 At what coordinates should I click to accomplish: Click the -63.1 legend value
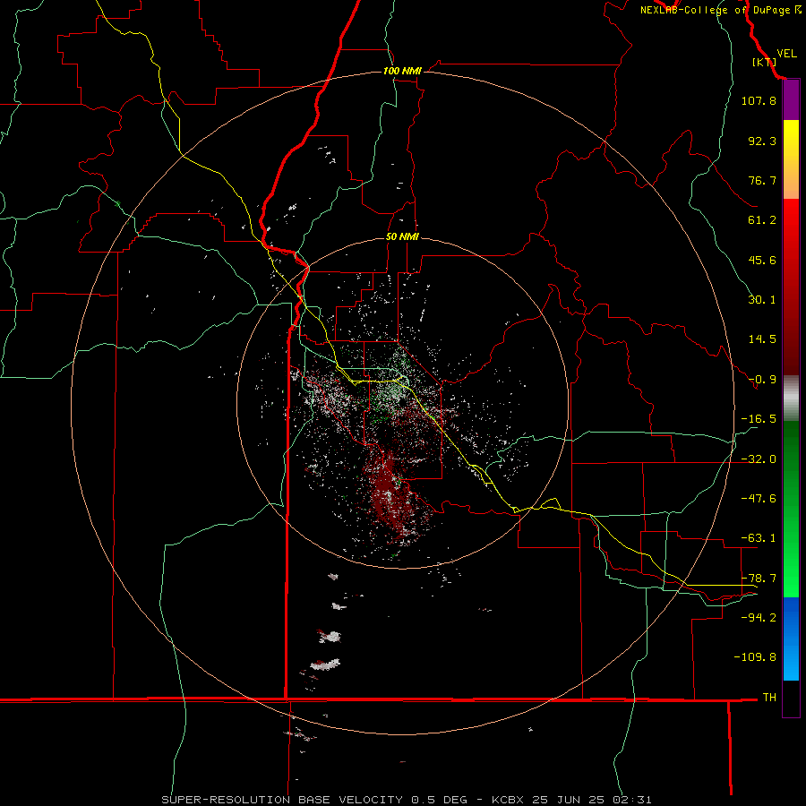click(x=759, y=538)
